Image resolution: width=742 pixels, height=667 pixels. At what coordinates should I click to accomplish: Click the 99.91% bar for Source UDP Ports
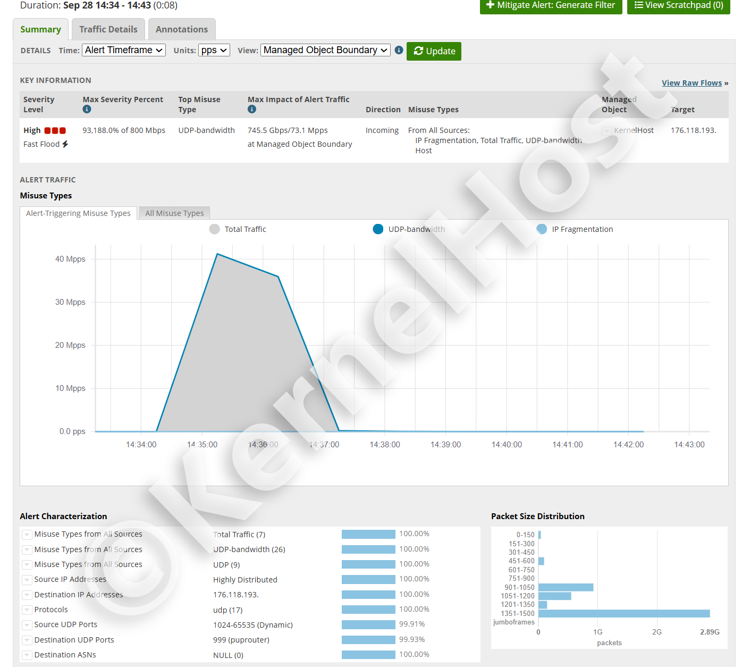(x=368, y=624)
